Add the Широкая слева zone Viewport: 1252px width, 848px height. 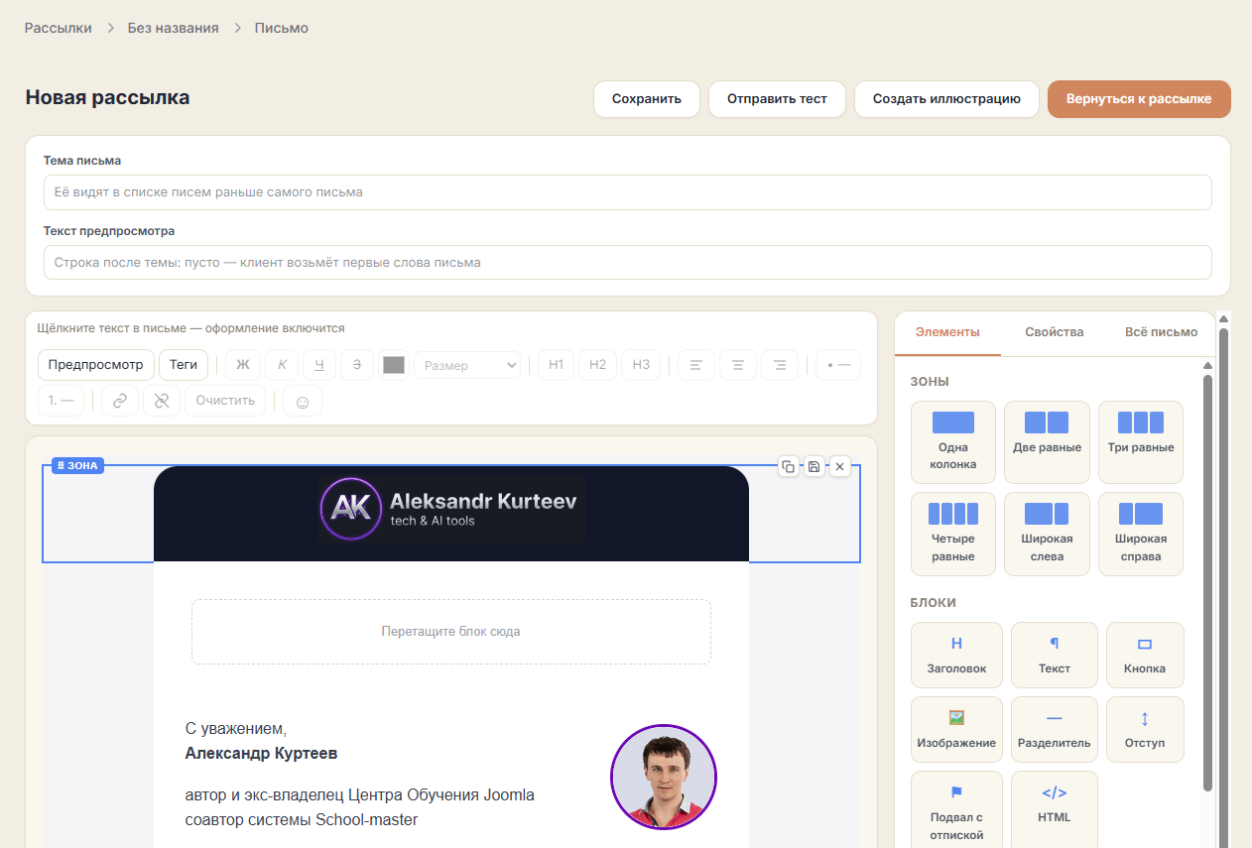[1047, 534]
